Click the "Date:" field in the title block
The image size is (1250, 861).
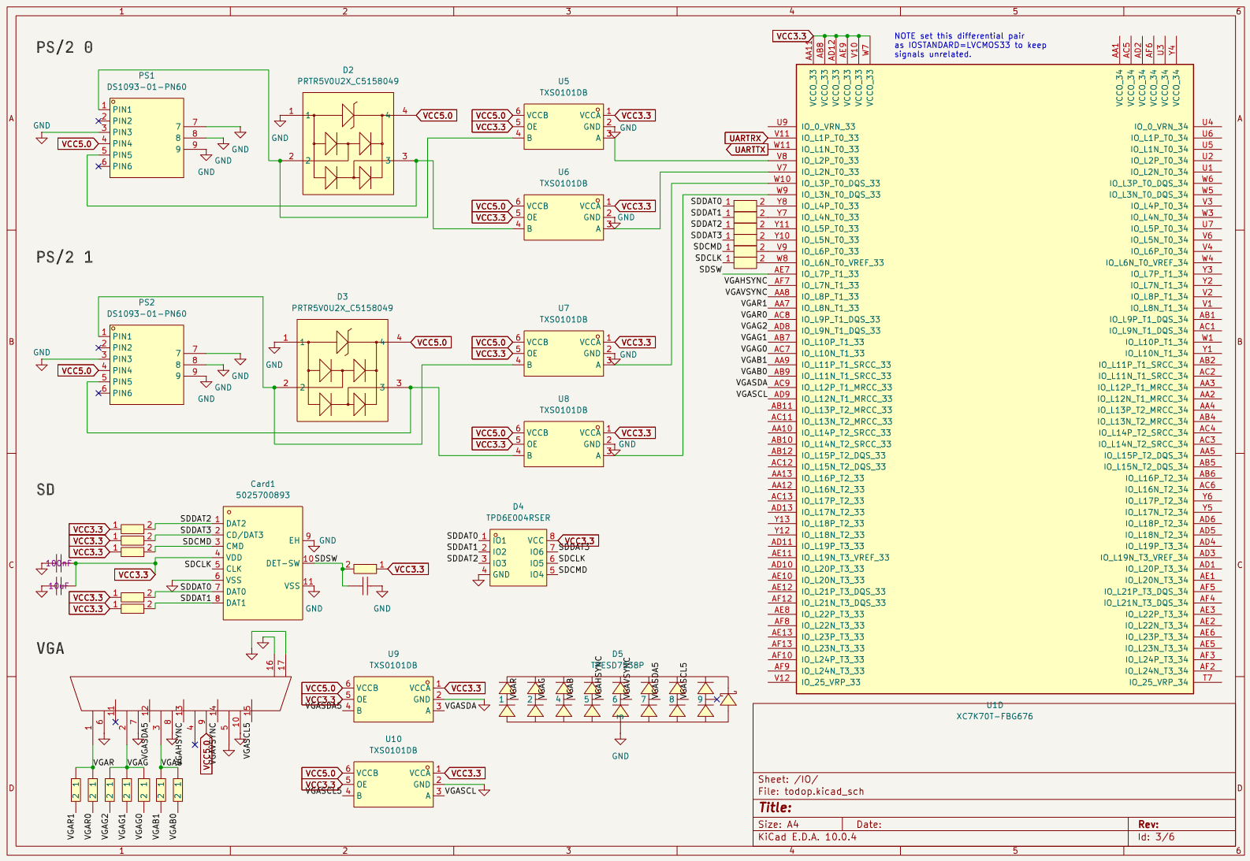869,825
